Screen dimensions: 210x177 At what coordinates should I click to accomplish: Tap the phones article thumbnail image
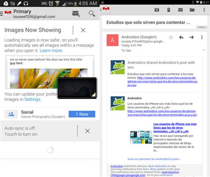(141, 137)
